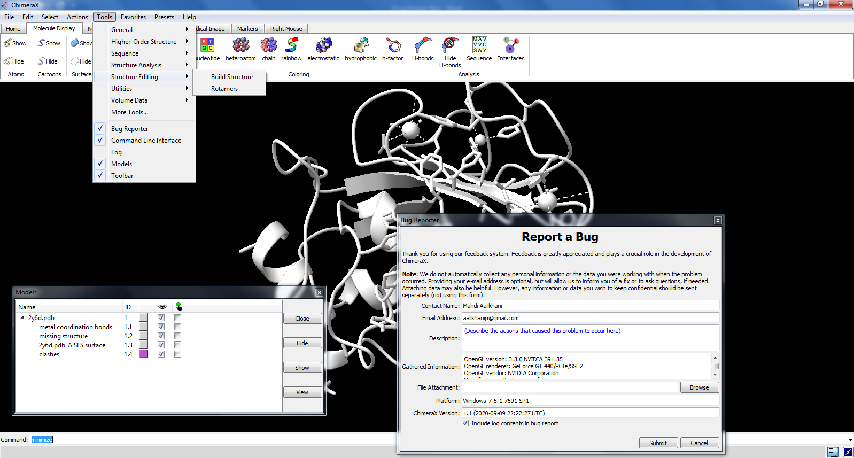The width and height of the screenshot is (854, 458).
Task: Click the purple clashes color swatch
Action: pos(144,354)
